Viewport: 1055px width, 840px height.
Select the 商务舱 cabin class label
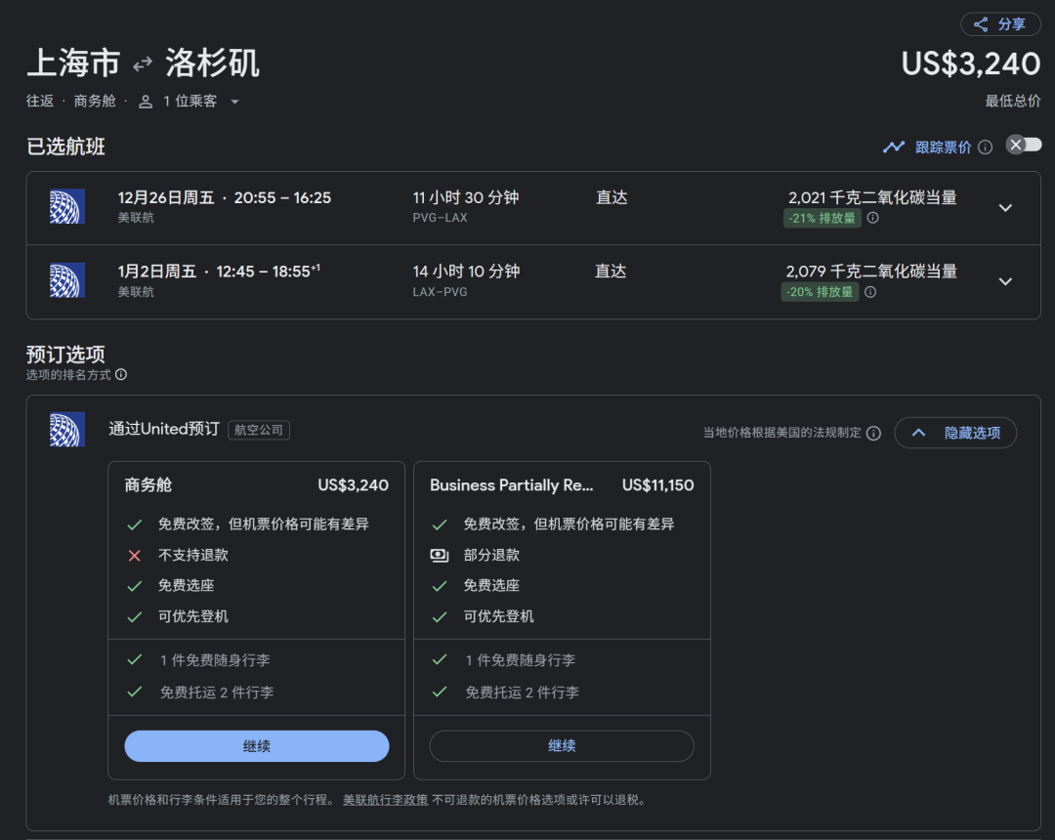(95, 102)
